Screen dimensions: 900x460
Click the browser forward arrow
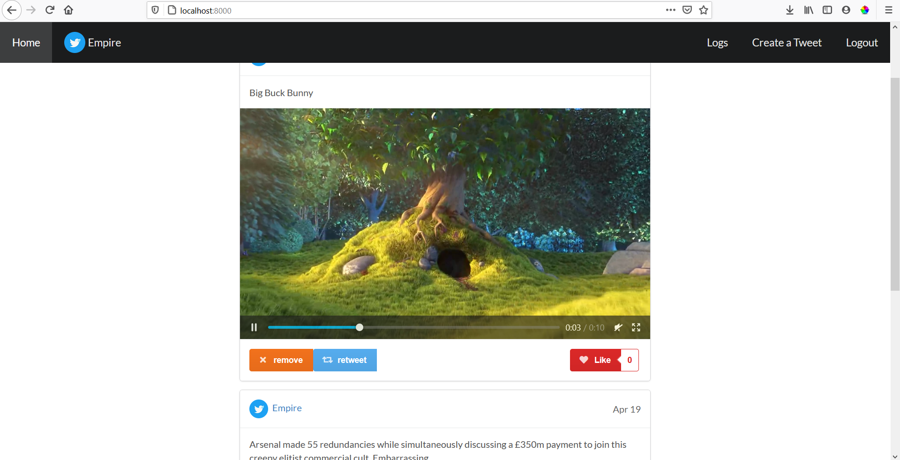tap(31, 10)
